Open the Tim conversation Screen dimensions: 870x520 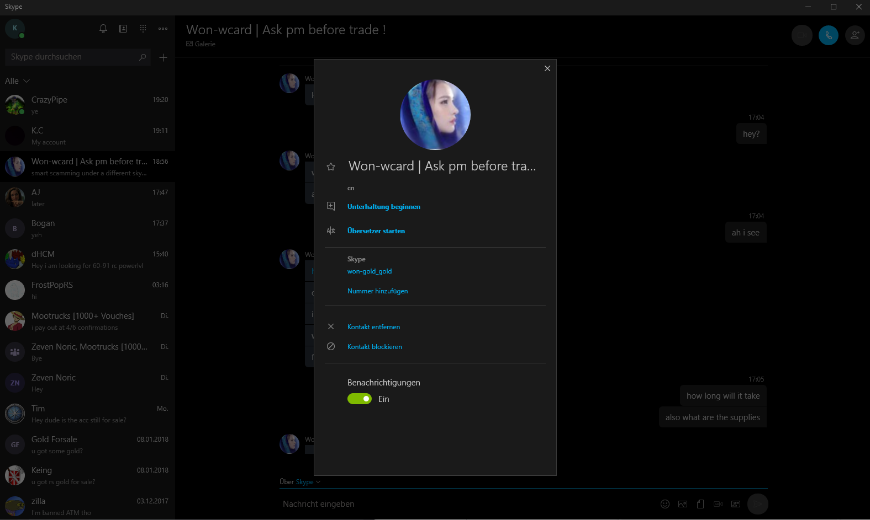[x=87, y=414]
